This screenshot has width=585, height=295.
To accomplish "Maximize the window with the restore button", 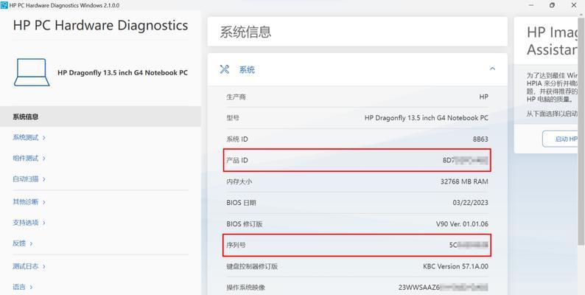I will tap(552, 5).
